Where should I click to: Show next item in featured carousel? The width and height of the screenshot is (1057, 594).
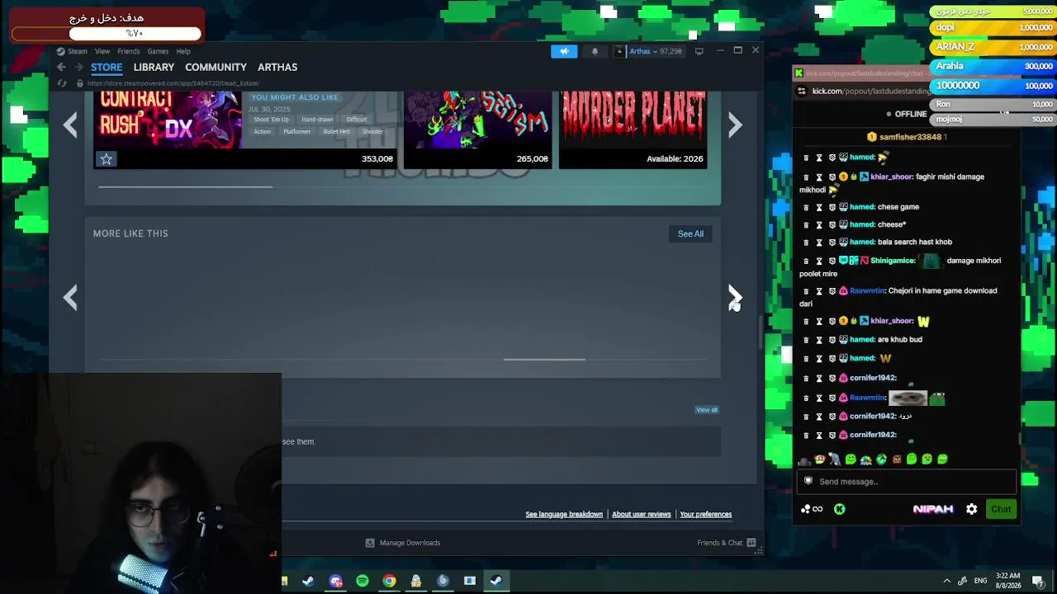[x=735, y=125]
